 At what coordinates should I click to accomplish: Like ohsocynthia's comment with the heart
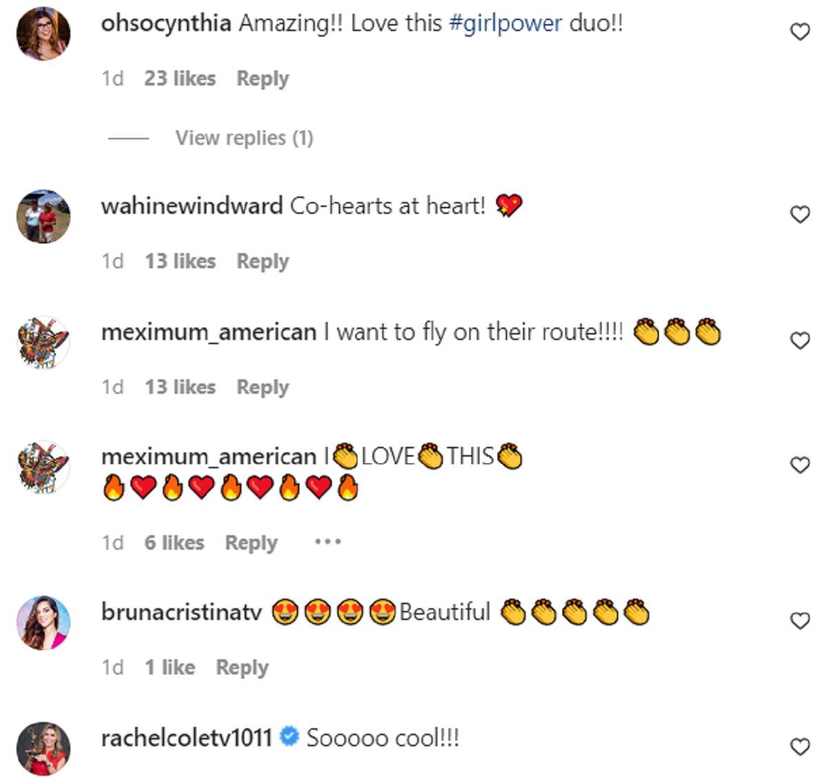(800, 32)
